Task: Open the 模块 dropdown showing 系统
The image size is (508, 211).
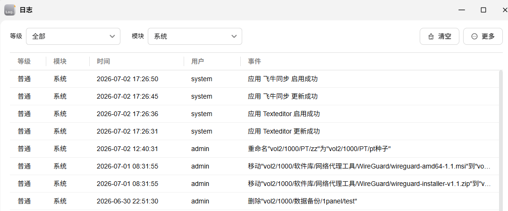Action: [x=195, y=36]
